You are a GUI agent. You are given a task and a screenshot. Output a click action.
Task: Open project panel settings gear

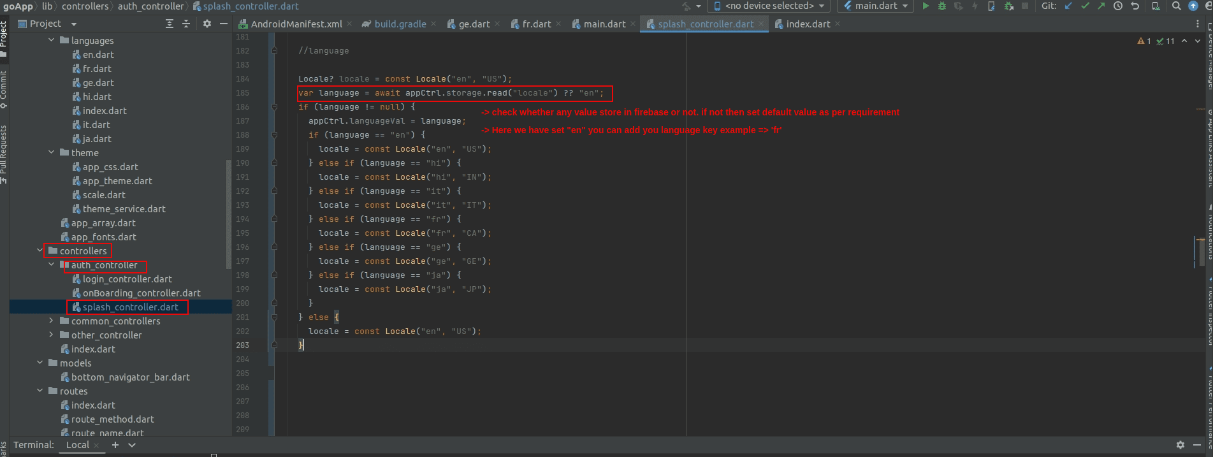[x=207, y=24]
